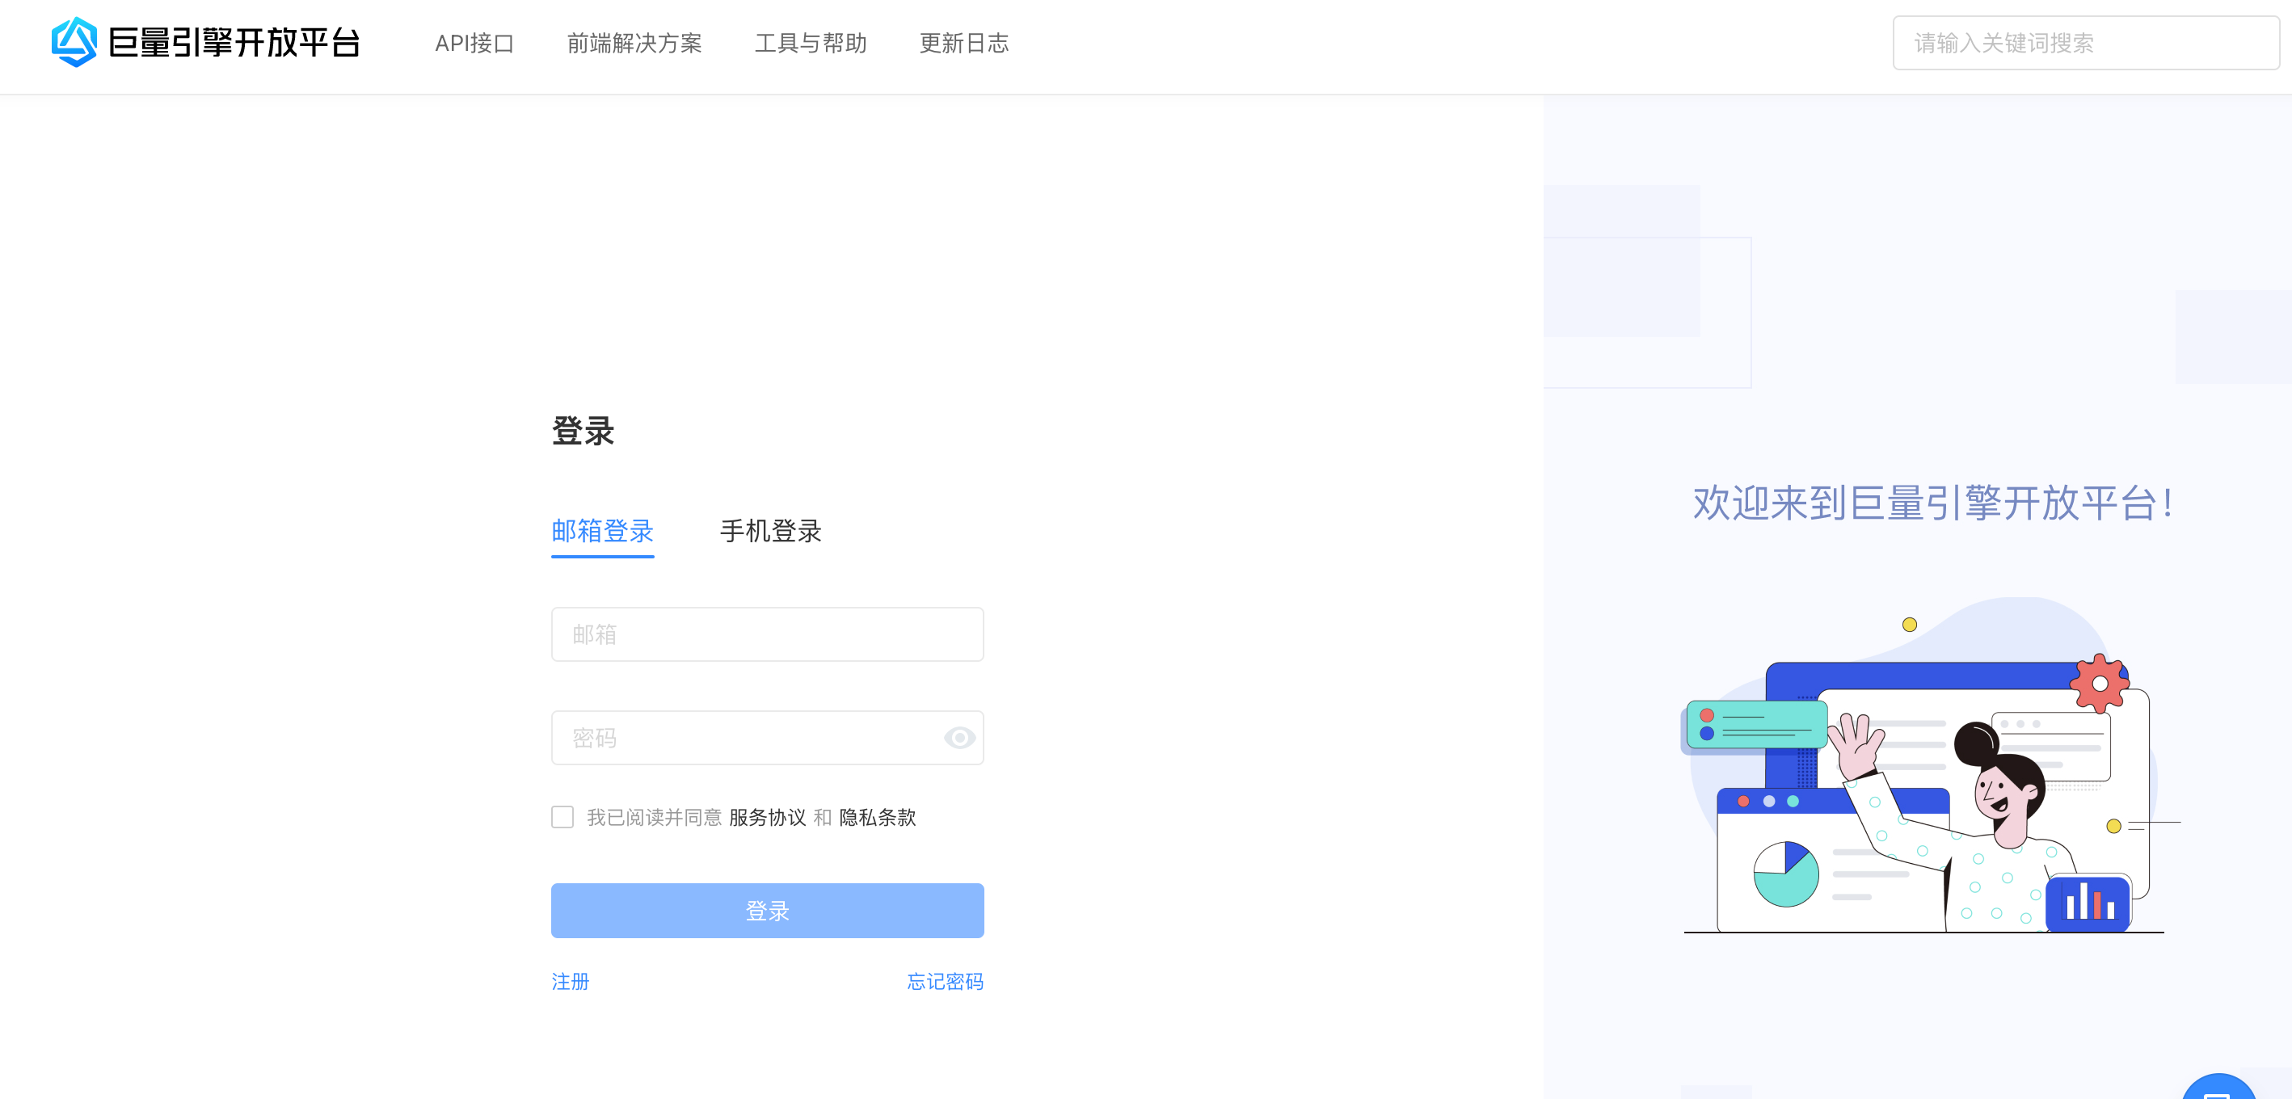This screenshot has height=1099, width=2292.
Task: Click the blue 登录 button
Action: pos(767,911)
